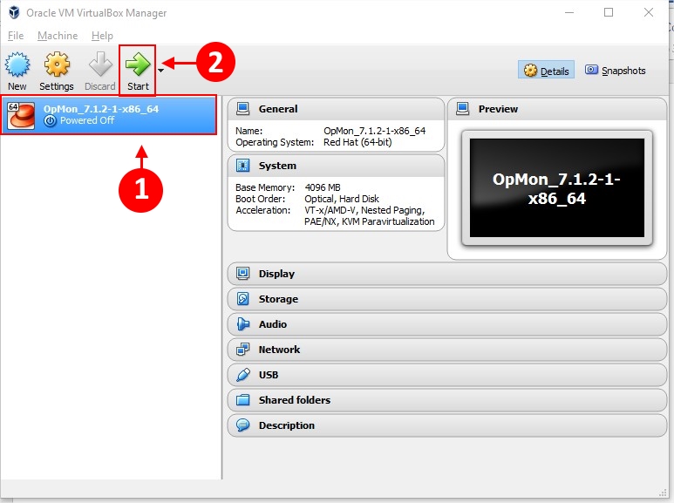
Task: Expand the Display section
Action: (276, 274)
